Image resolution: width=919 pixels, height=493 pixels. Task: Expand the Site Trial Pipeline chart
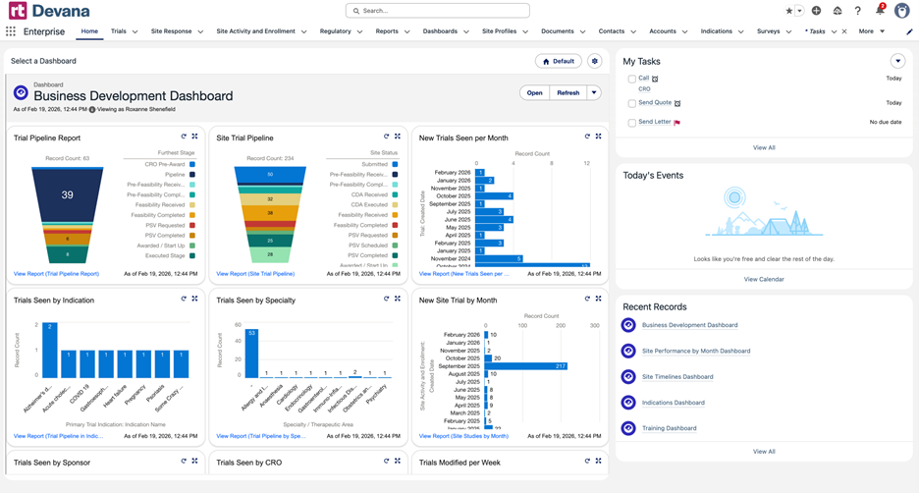(x=398, y=137)
